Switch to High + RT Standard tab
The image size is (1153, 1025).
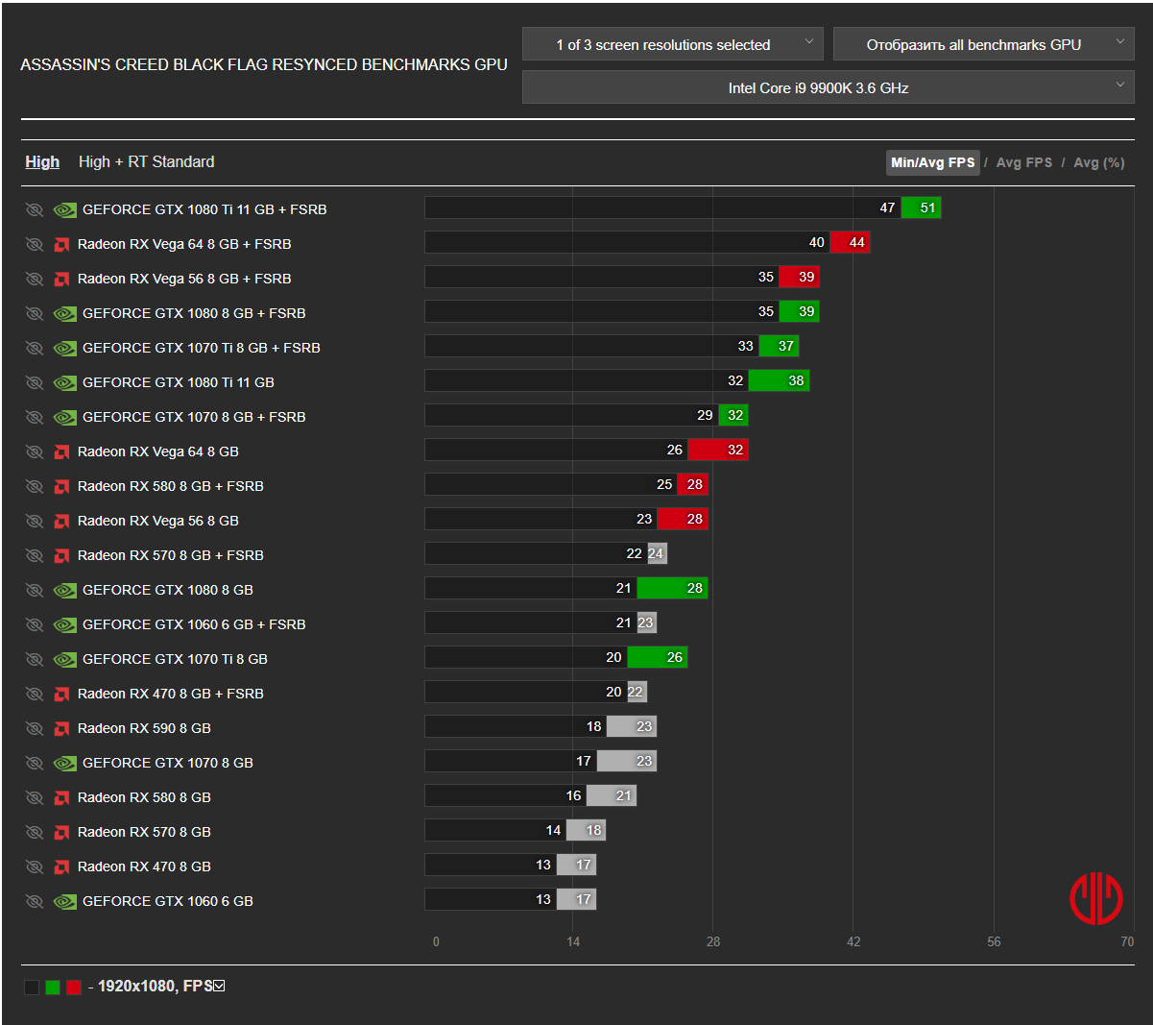pos(146,161)
